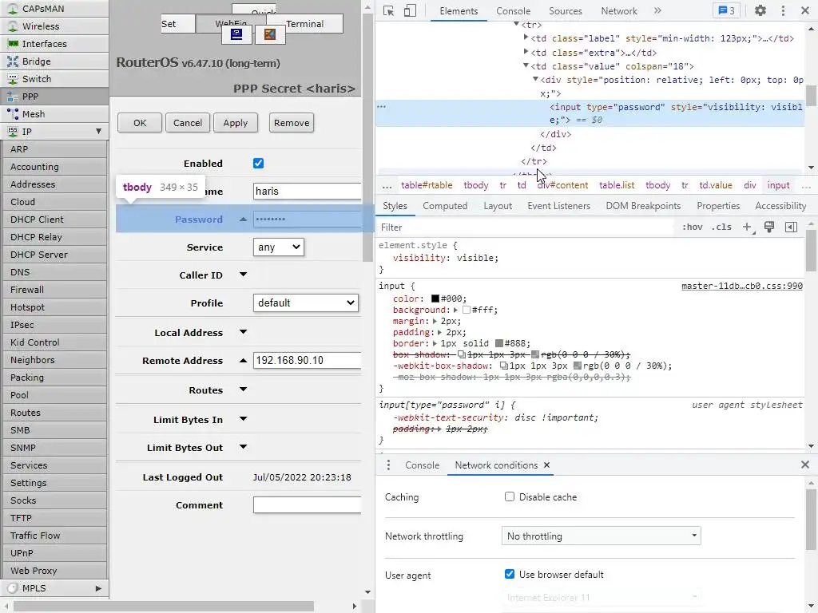Viewport: 818px width, 613px height.
Task: Expand td class="label" node
Action: 526,38
